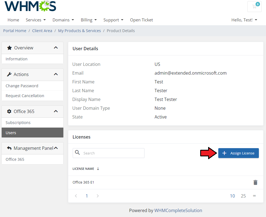
Task: Click the User Domain Type value None
Action: coord(160,108)
